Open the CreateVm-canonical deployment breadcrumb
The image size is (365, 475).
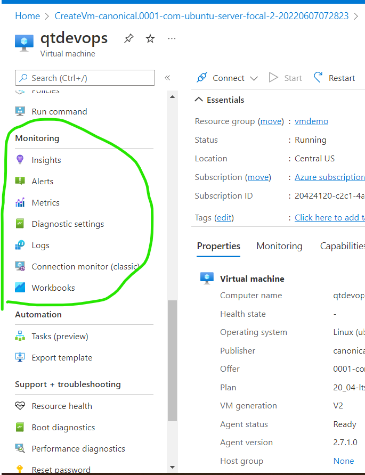201,16
